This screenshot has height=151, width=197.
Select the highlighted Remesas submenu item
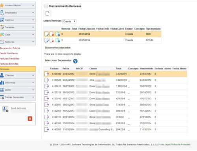point(18,69)
